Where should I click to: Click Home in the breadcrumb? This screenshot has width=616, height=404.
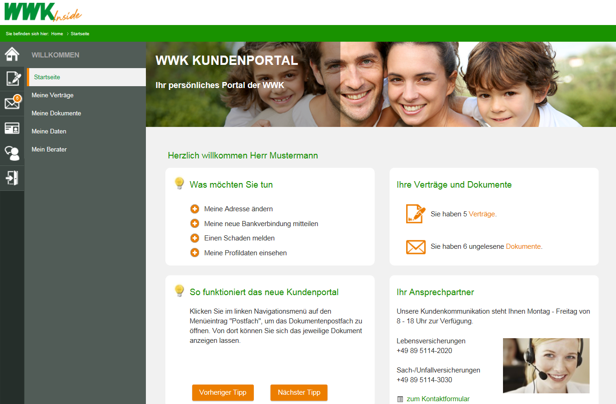click(57, 34)
